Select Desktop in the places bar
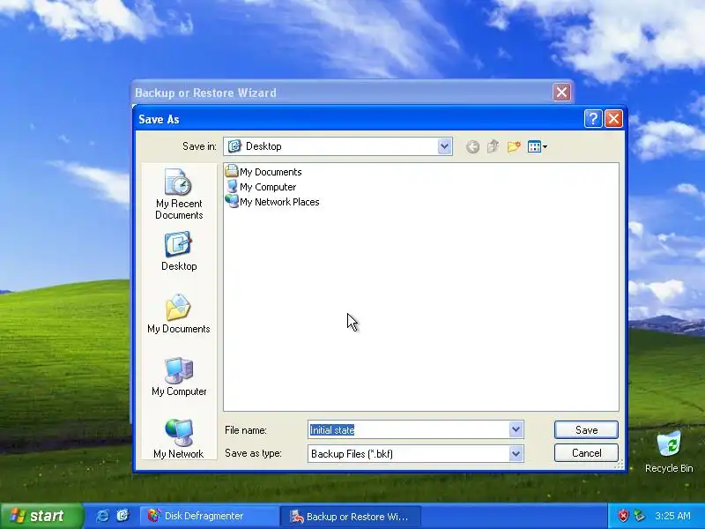 point(179,251)
